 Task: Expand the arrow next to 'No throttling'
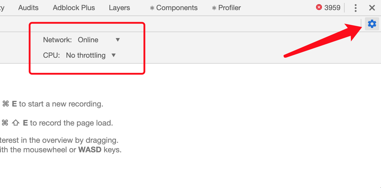pos(113,55)
